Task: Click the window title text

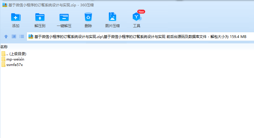Action: click(51, 5)
